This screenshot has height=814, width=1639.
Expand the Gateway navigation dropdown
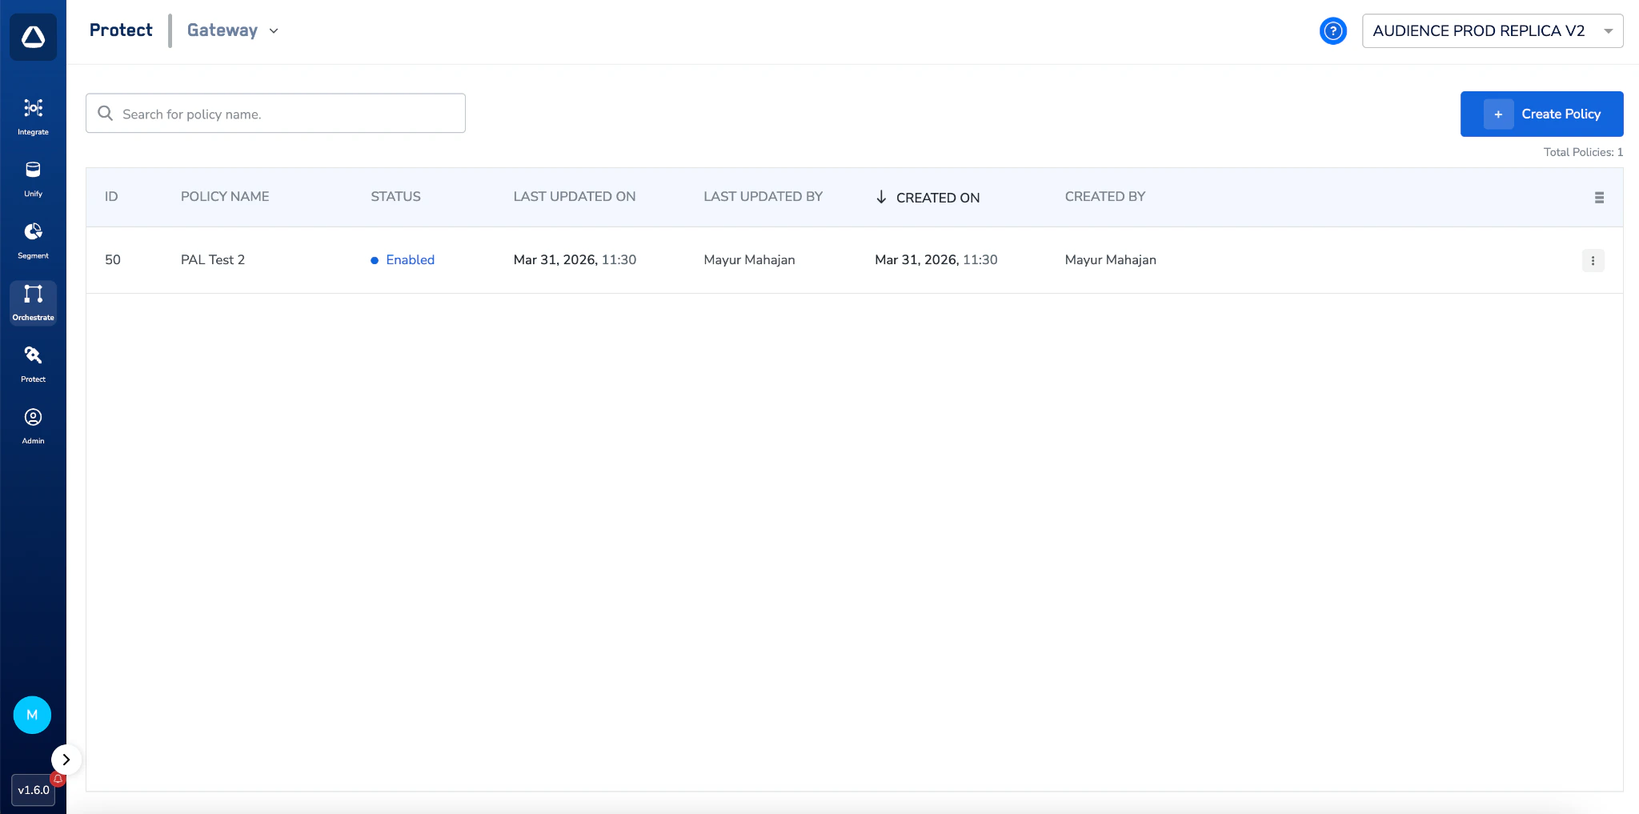(230, 30)
